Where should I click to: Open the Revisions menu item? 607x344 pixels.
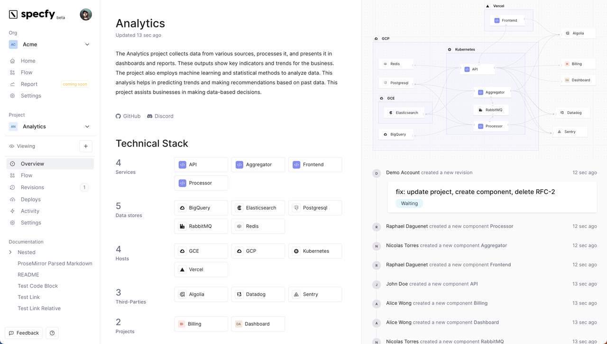(32, 187)
